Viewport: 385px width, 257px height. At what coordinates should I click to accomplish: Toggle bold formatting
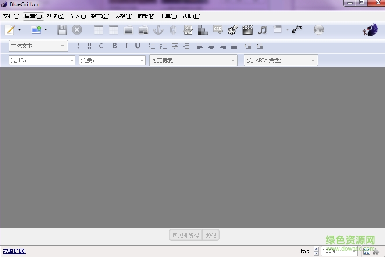coord(114,46)
